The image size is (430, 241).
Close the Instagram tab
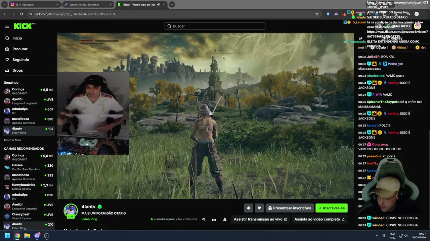pyautogui.click(x=57, y=5)
